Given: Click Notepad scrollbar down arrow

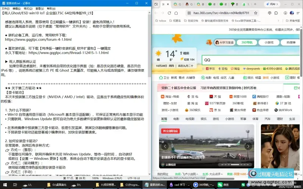Looking at the screenshot, I should pos(149,174).
